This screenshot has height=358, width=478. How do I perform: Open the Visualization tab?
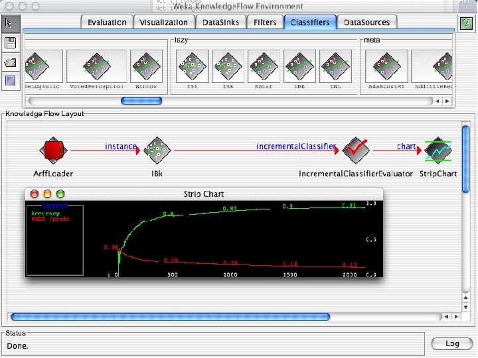pyautogui.click(x=164, y=23)
